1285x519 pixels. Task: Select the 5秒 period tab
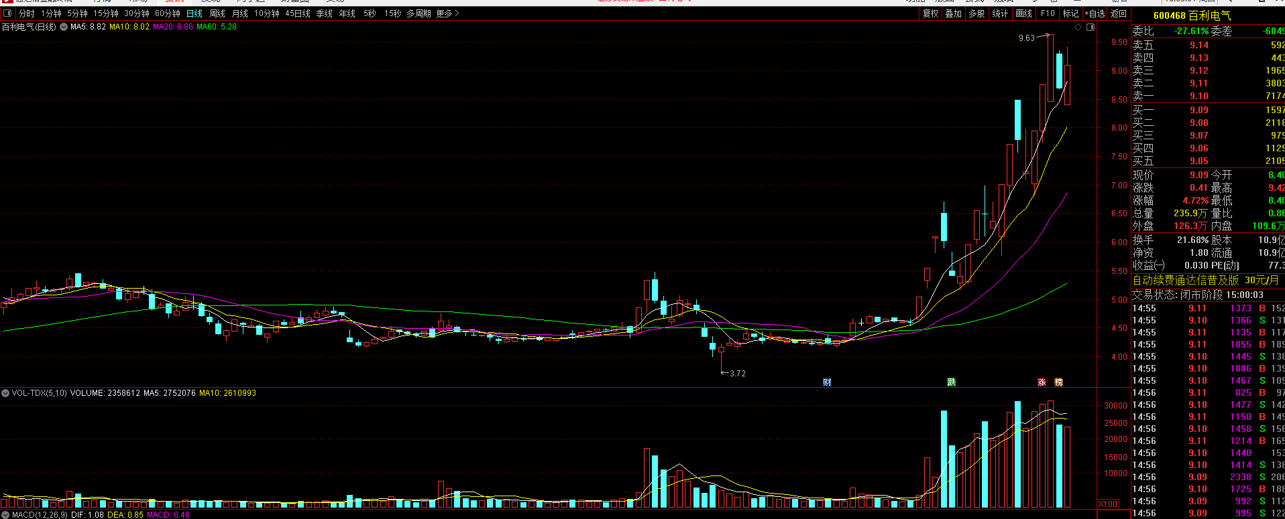pyautogui.click(x=370, y=13)
